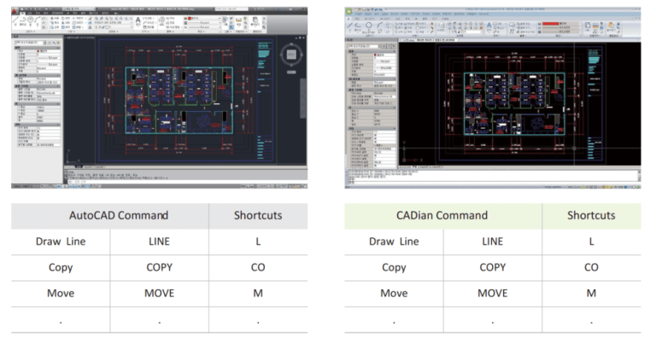The image size is (656, 338).
Task: Click 'Move' cell in CADian table
Action: point(394,294)
